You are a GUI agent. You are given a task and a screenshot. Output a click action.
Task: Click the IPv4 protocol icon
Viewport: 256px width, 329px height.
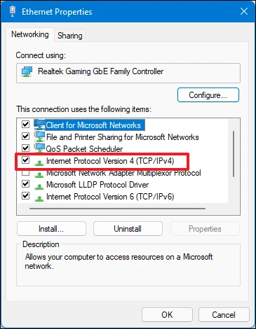tap(39, 162)
